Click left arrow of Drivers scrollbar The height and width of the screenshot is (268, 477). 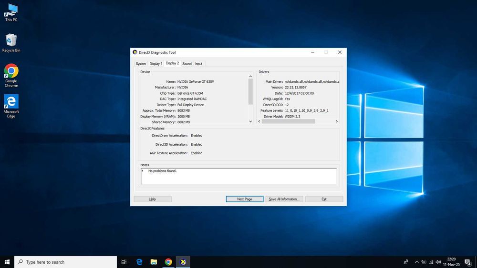[259, 121]
